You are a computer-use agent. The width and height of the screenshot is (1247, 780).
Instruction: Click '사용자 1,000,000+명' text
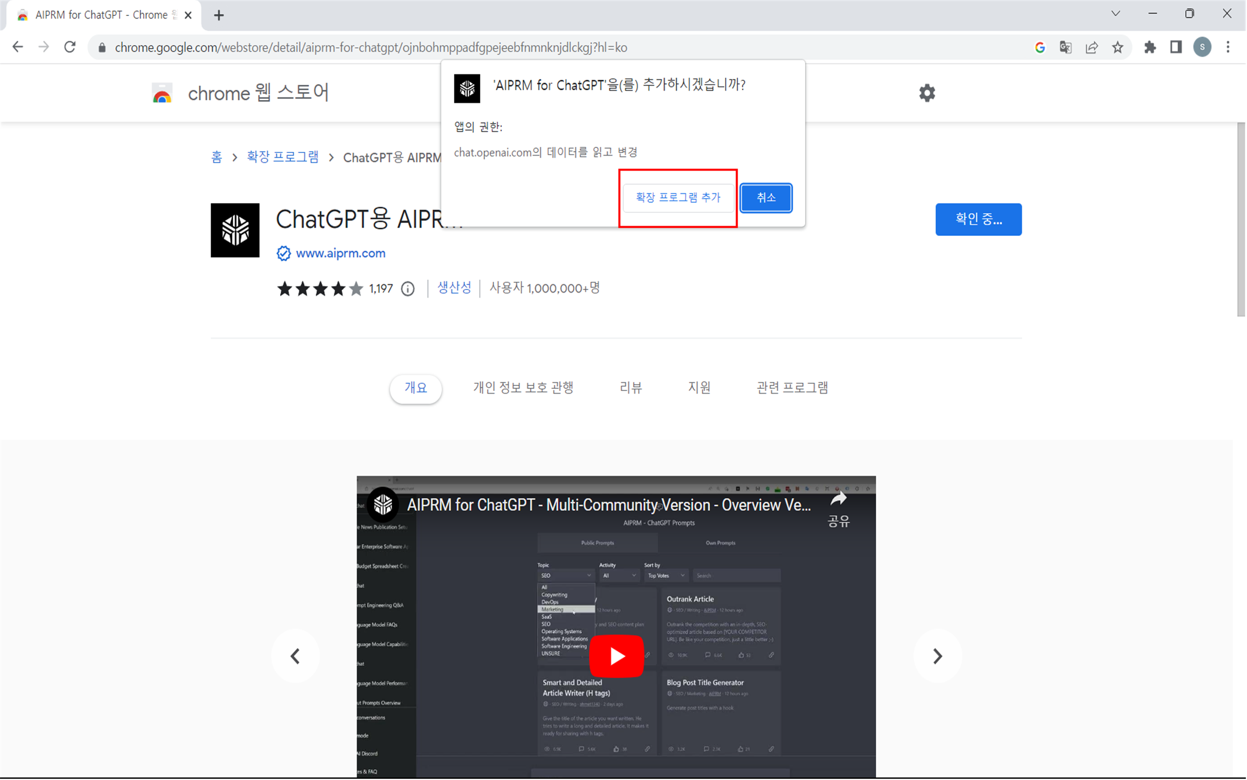(x=544, y=288)
